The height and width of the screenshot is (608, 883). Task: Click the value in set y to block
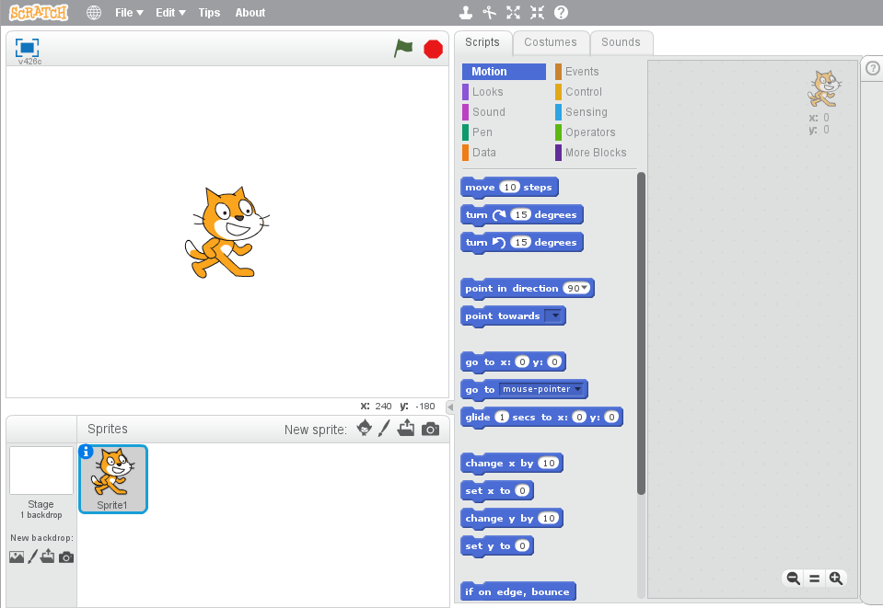tap(523, 546)
